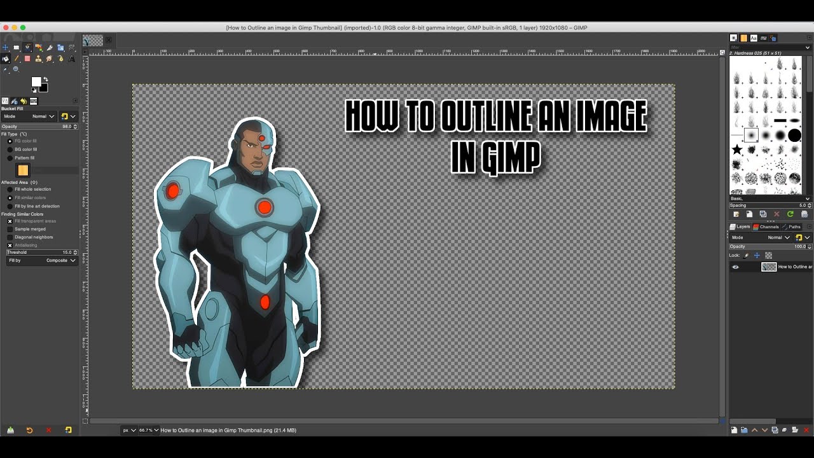Open the 66.7% zoom dropdown
814x458 pixels.
click(x=149, y=430)
